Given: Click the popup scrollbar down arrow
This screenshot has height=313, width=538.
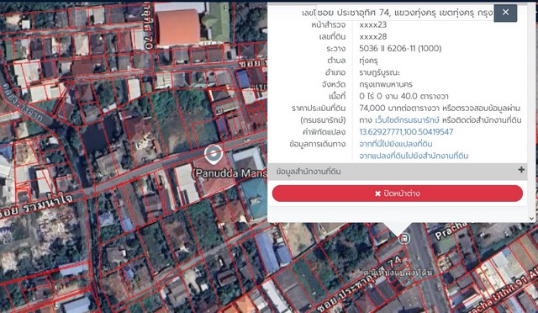Looking at the screenshot, I should [x=531, y=218].
